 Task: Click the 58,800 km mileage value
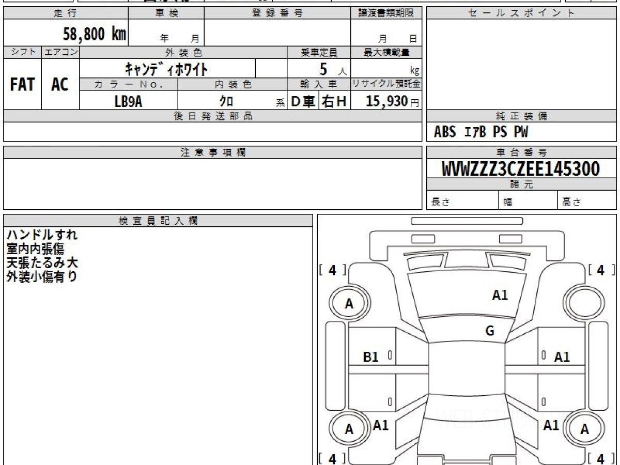click(95, 34)
